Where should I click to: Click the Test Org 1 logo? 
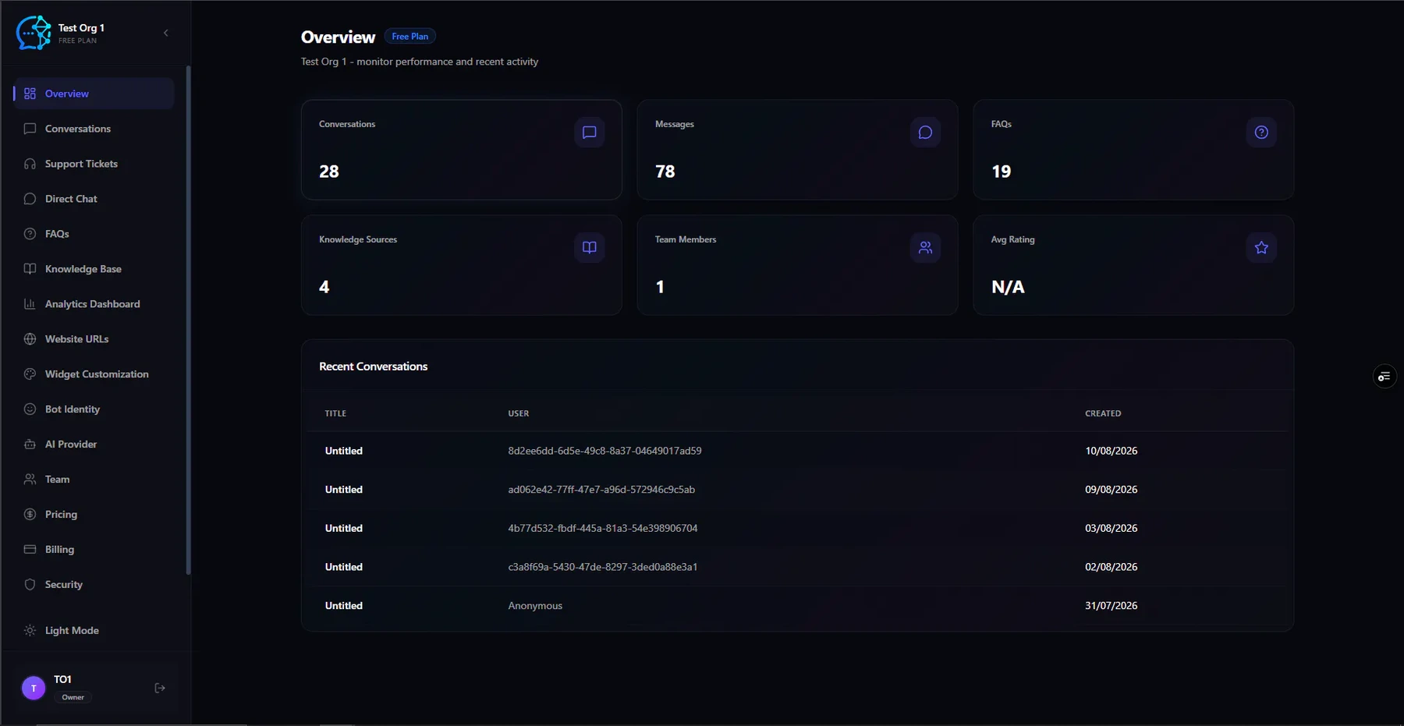[34, 33]
